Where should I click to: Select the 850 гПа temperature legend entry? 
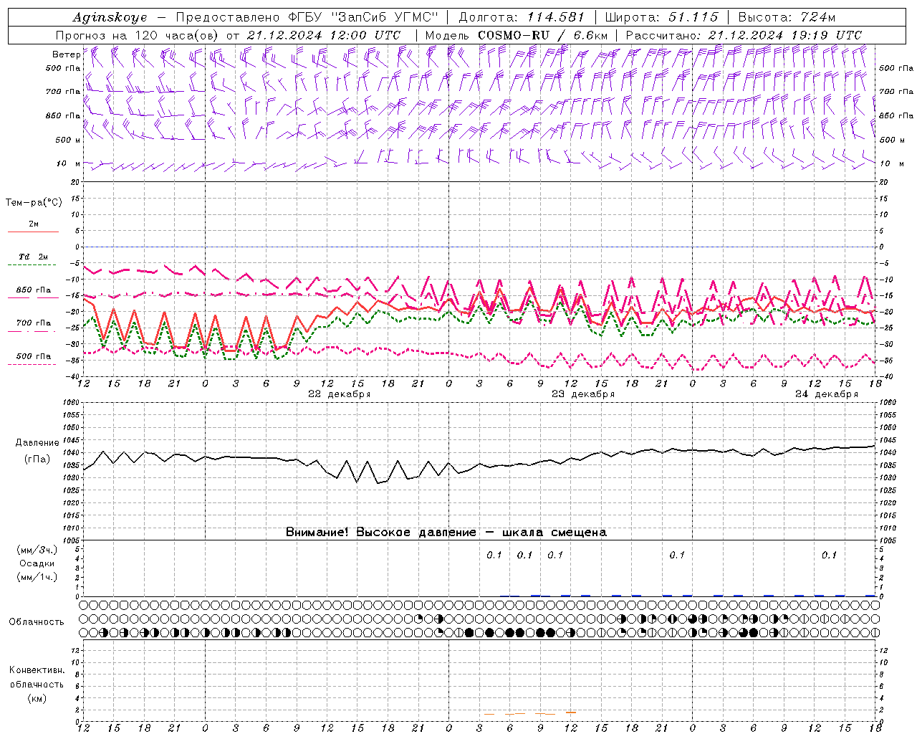tap(33, 292)
